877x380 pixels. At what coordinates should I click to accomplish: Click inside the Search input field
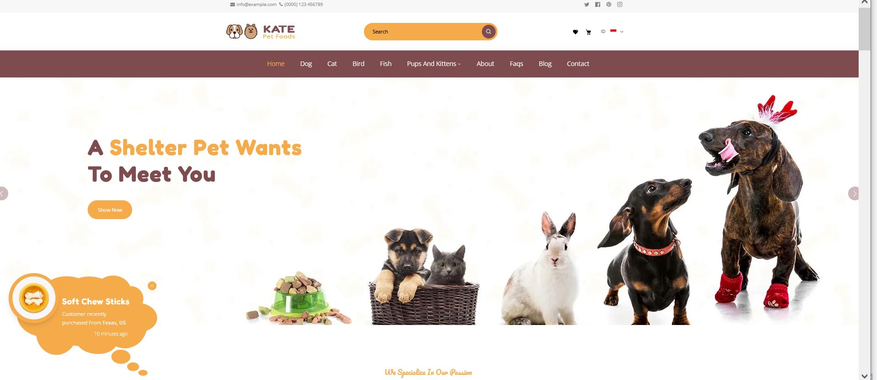[422, 32]
